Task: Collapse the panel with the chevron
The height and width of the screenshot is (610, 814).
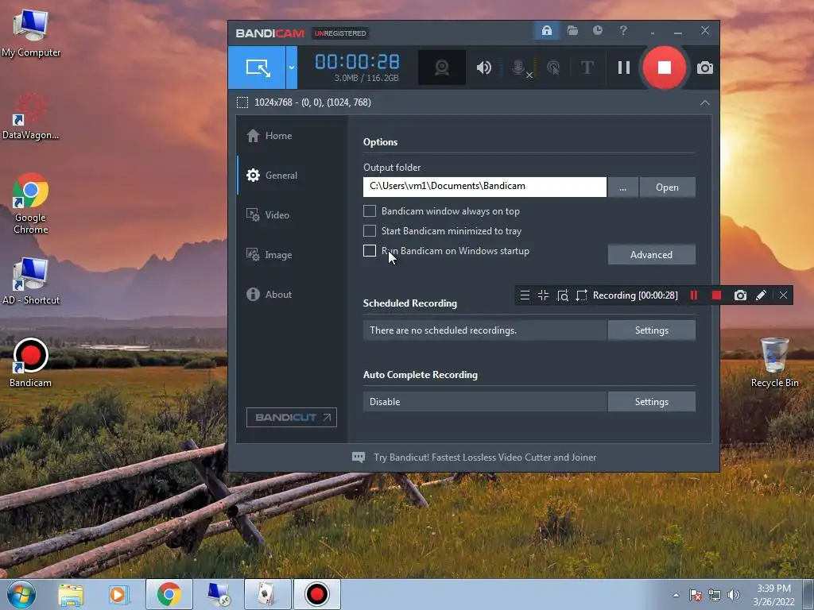Action: [704, 102]
